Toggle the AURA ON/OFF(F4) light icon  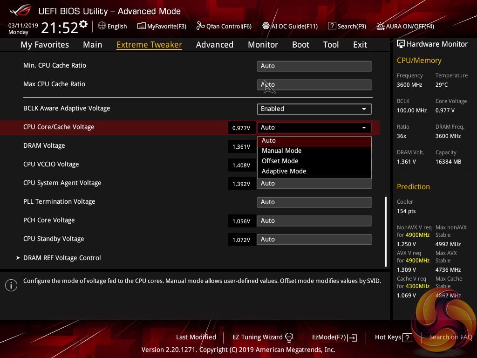pyautogui.click(x=380, y=26)
